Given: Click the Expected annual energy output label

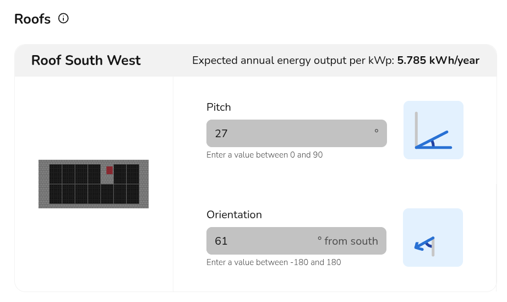Looking at the screenshot, I should tap(293, 60).
